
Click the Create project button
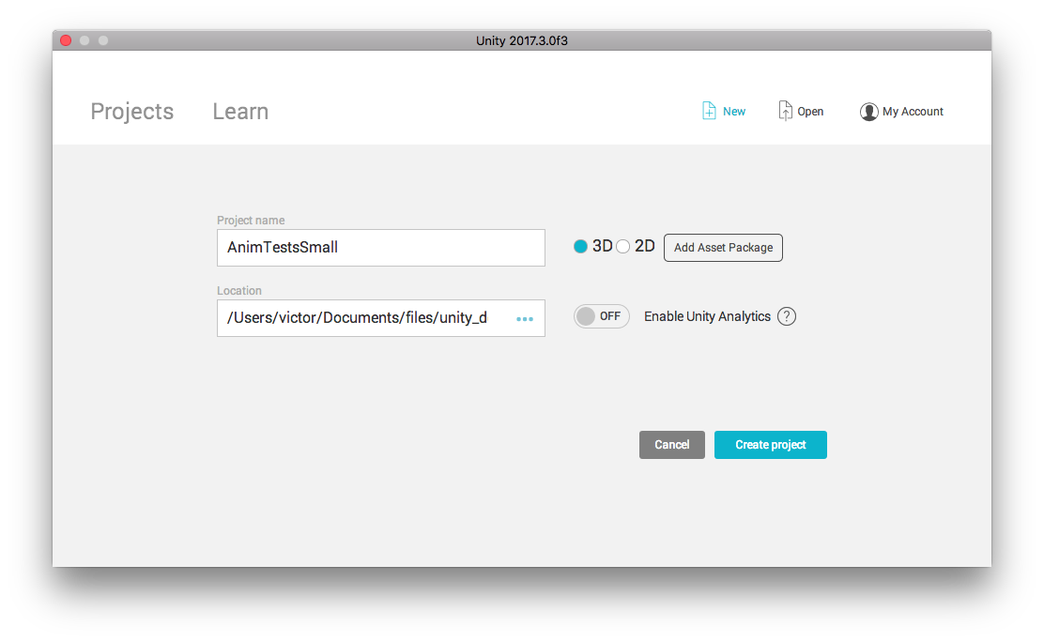click(770, 444)
